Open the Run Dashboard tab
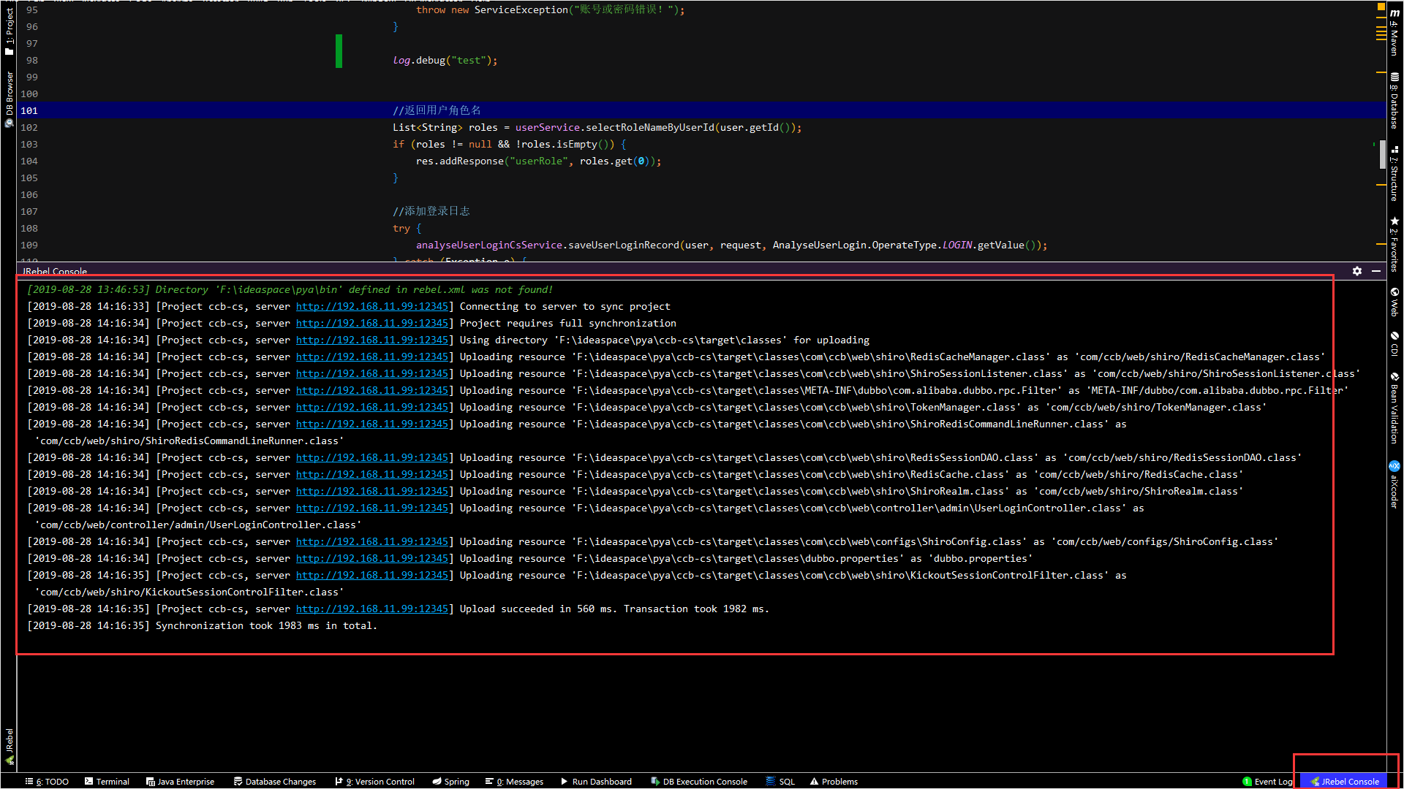This screenshot has width=1404, height=789. click(596, 782)
